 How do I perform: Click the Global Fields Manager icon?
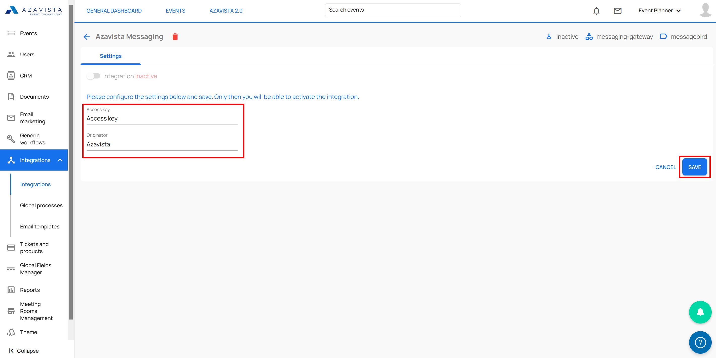point(11,269)
